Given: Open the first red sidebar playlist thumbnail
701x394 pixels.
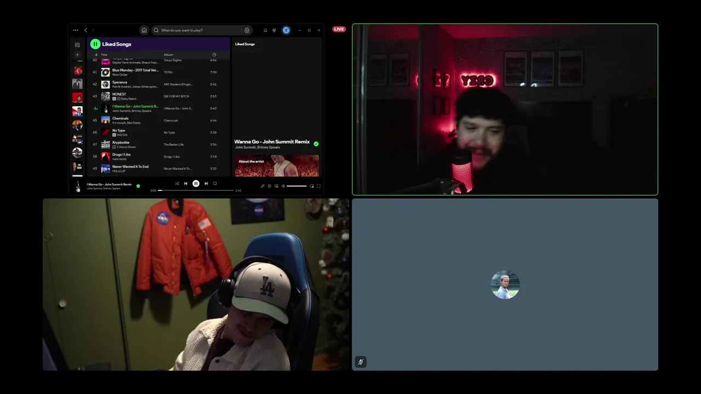Looking at the screenshot, I should [77, 70].
